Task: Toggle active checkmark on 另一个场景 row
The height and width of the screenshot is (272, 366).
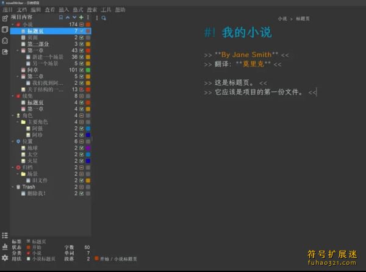Action: [82, 63]
